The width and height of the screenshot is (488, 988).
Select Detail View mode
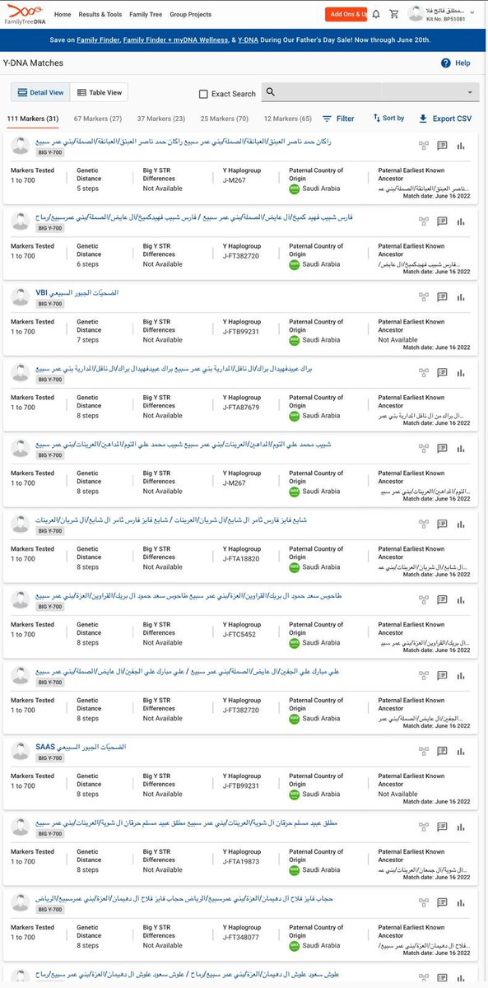pos(40,93)
